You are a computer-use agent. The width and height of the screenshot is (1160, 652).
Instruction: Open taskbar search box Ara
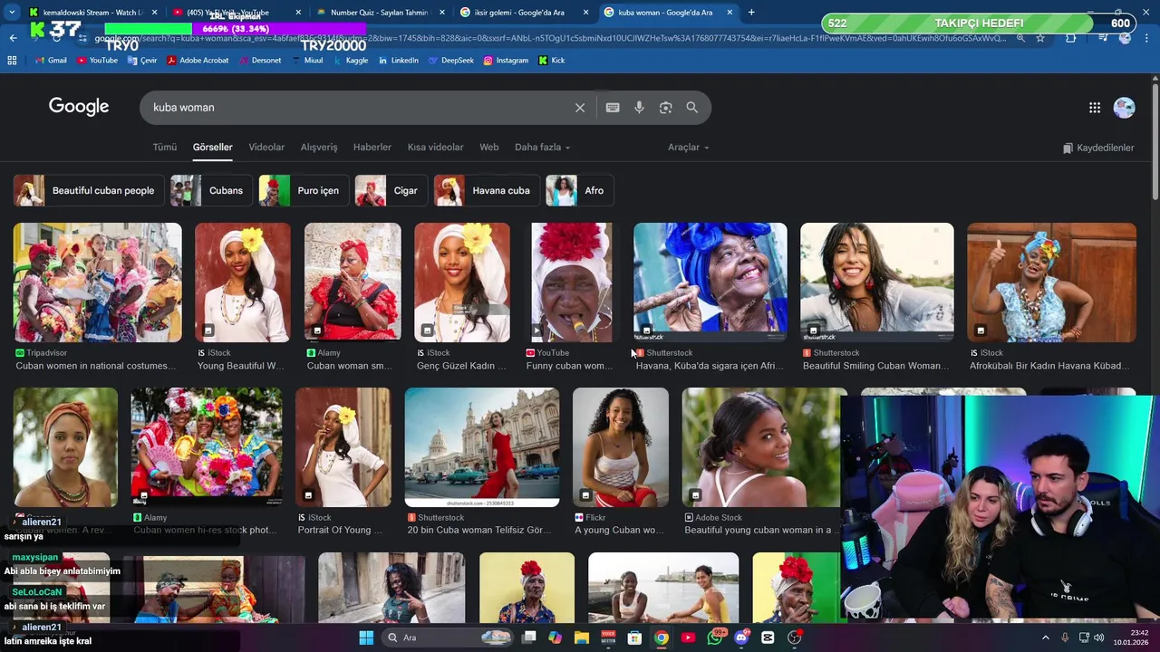click(447, 638)
